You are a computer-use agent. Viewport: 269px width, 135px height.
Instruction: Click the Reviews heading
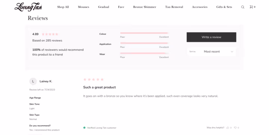(x=38, y=18)
